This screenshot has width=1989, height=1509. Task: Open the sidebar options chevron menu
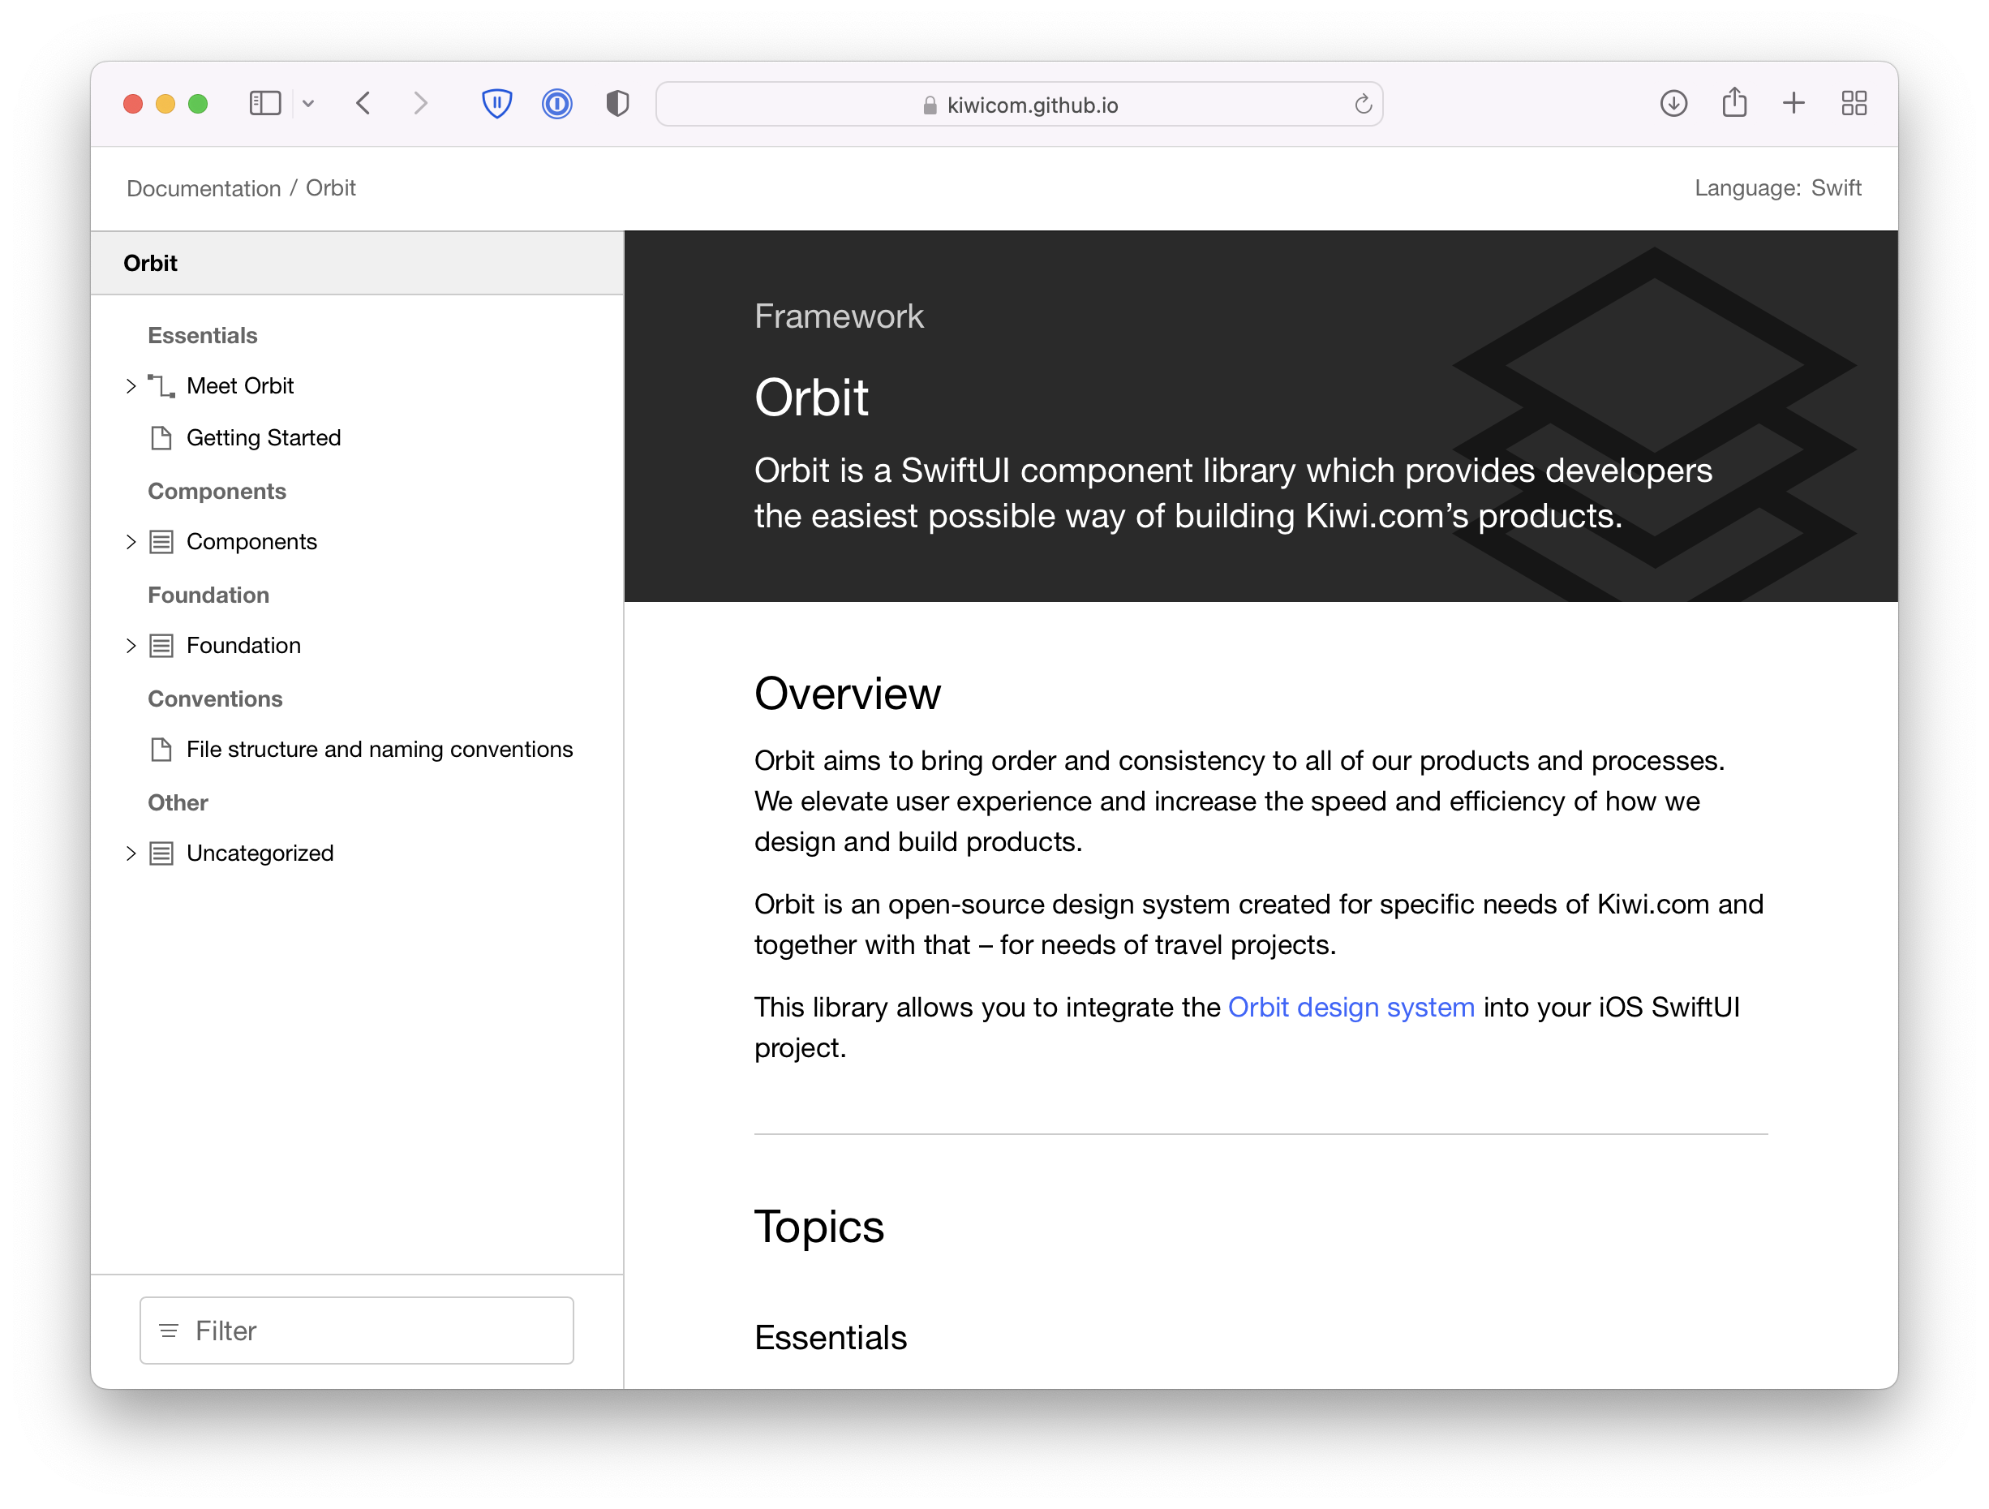point(308,103)
